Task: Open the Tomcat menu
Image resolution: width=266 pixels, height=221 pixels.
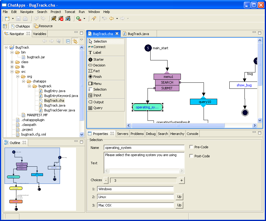Action: (70, 12)
